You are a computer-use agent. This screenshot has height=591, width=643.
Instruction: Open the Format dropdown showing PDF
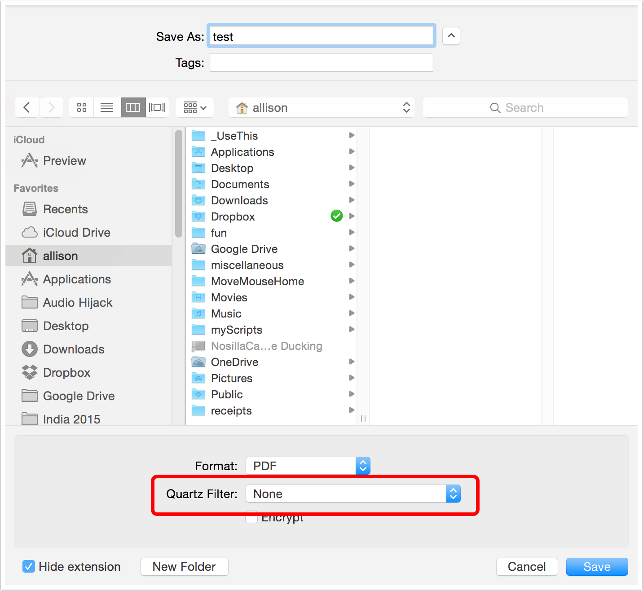(x=308, y=466)
